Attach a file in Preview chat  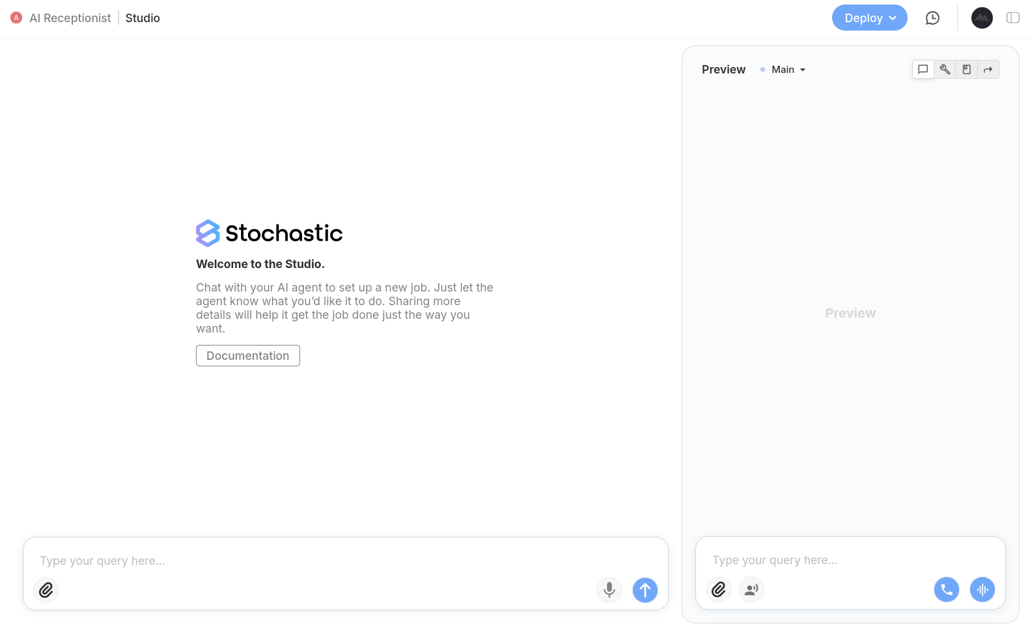[x=719, y=590]
